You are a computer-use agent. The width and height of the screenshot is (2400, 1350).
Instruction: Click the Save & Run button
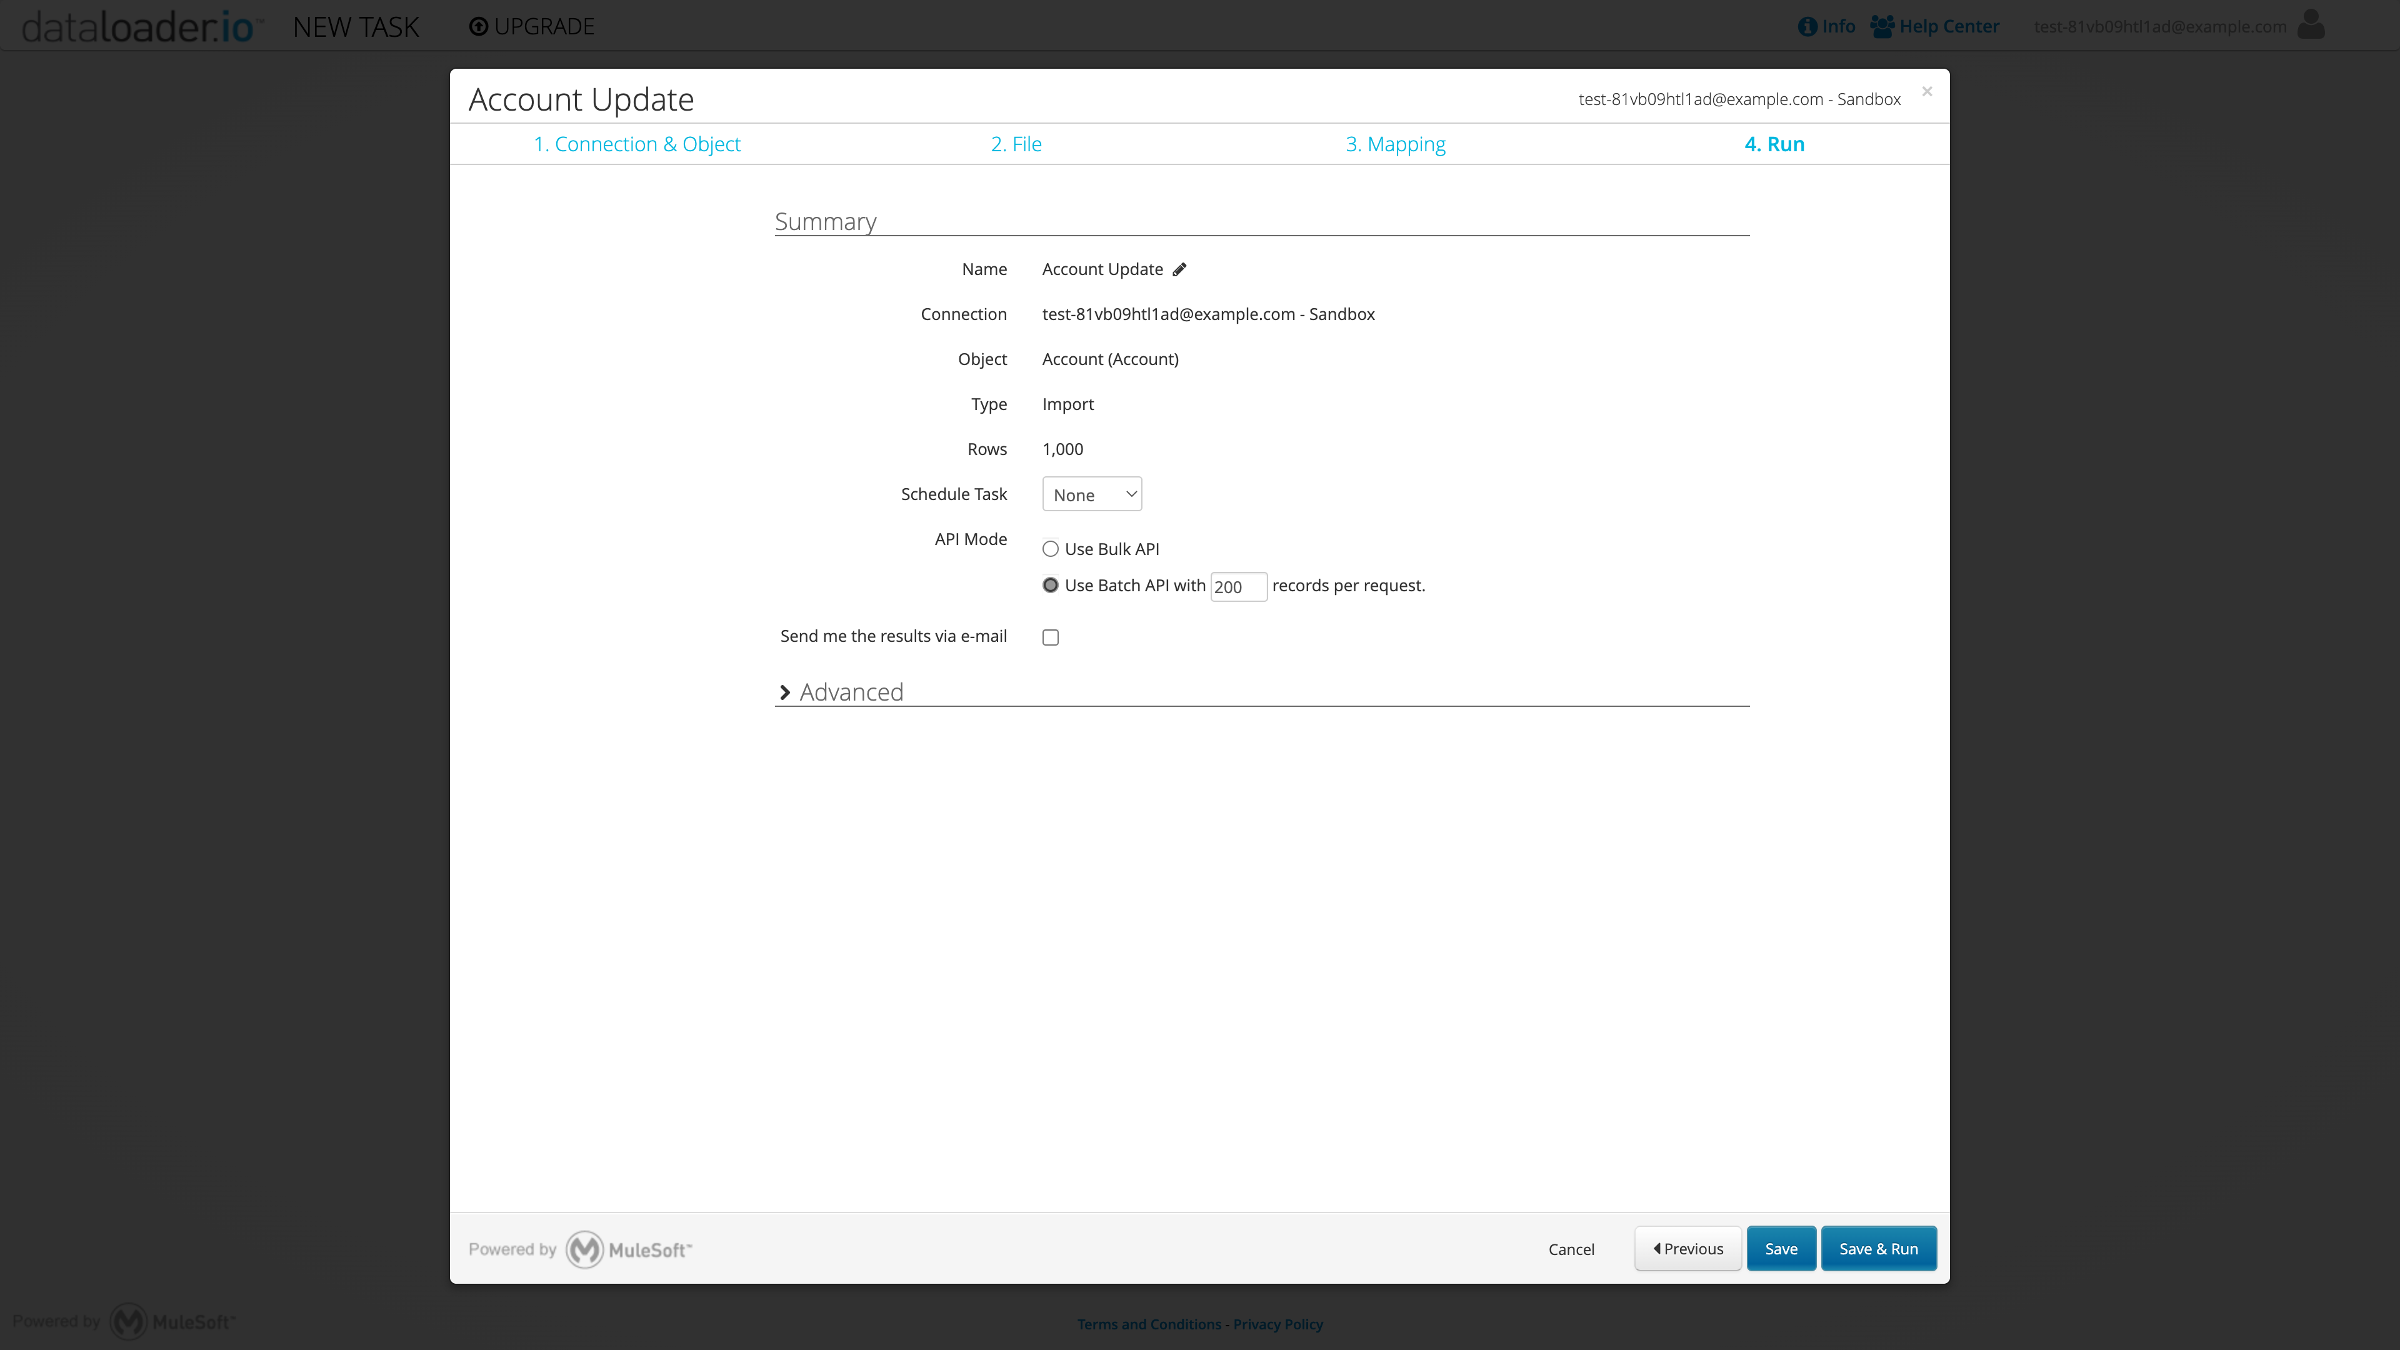1878,1249
